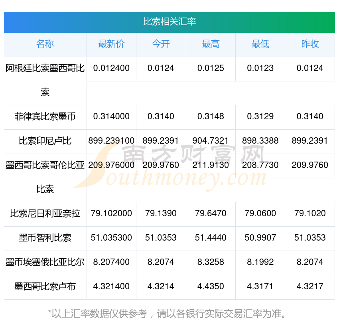This screenshot has width=339, height=326.
Task: Click the 比索尼日利亚奈拉 row name
Action: [45, 213]
